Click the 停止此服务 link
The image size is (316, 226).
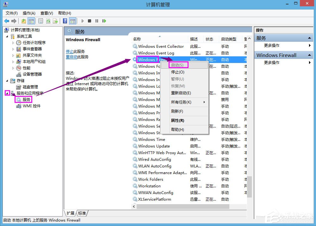(x=69, y=52)
